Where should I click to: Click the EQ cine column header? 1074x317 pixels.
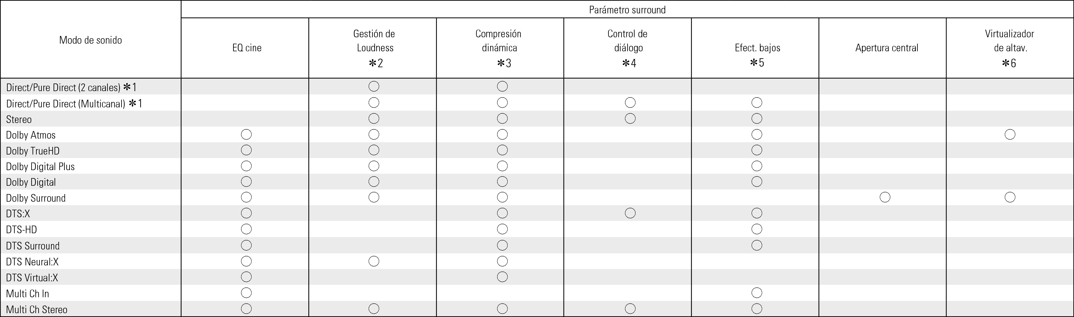[x=247, y=48]
